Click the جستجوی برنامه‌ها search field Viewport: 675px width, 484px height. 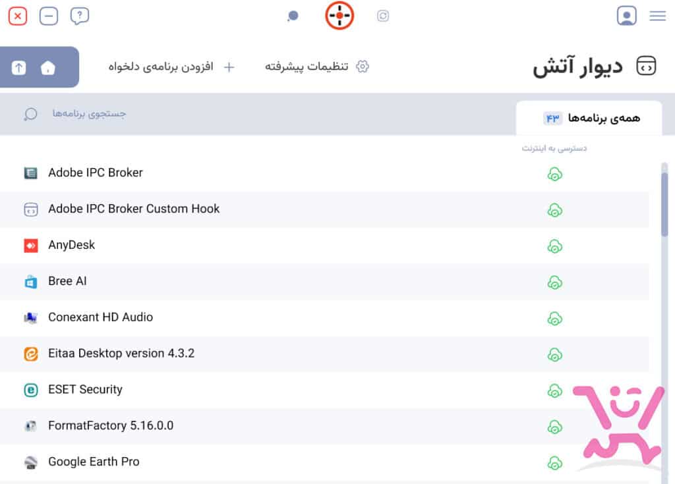pyautogui.click(x=89, y=113)
